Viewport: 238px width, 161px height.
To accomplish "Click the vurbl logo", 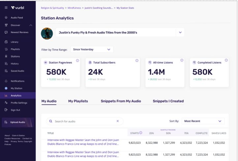I will point(17,8).
